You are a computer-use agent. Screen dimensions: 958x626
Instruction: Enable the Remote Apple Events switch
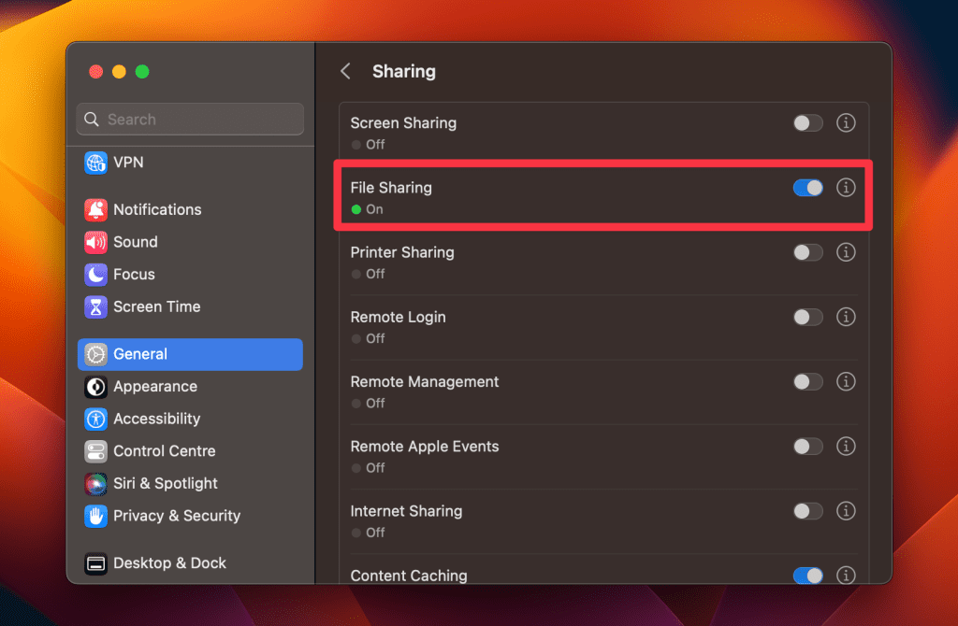[807, 447]
